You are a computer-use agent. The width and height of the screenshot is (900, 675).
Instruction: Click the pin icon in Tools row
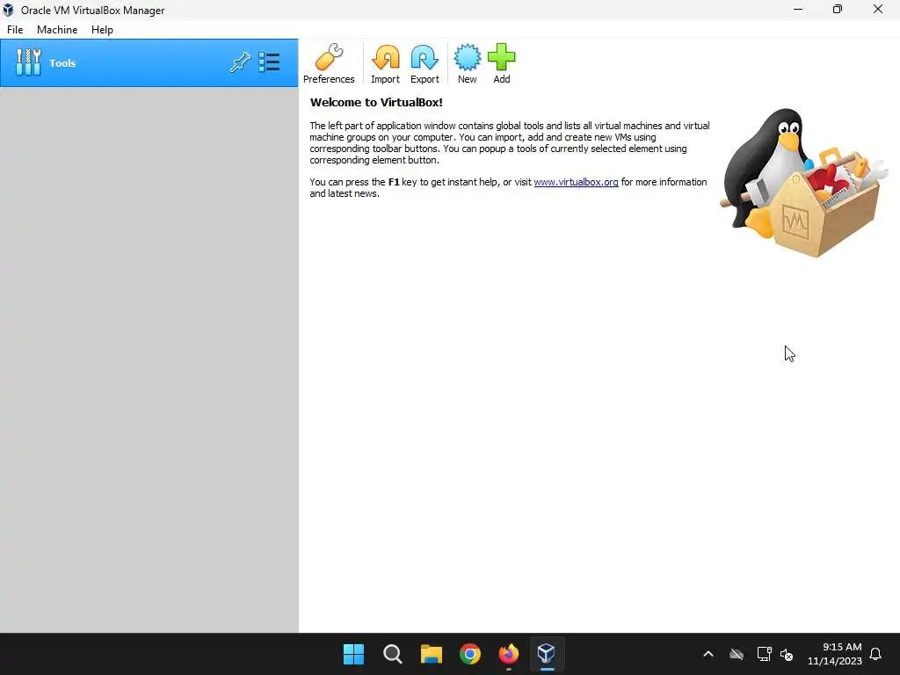coord(240,62)
